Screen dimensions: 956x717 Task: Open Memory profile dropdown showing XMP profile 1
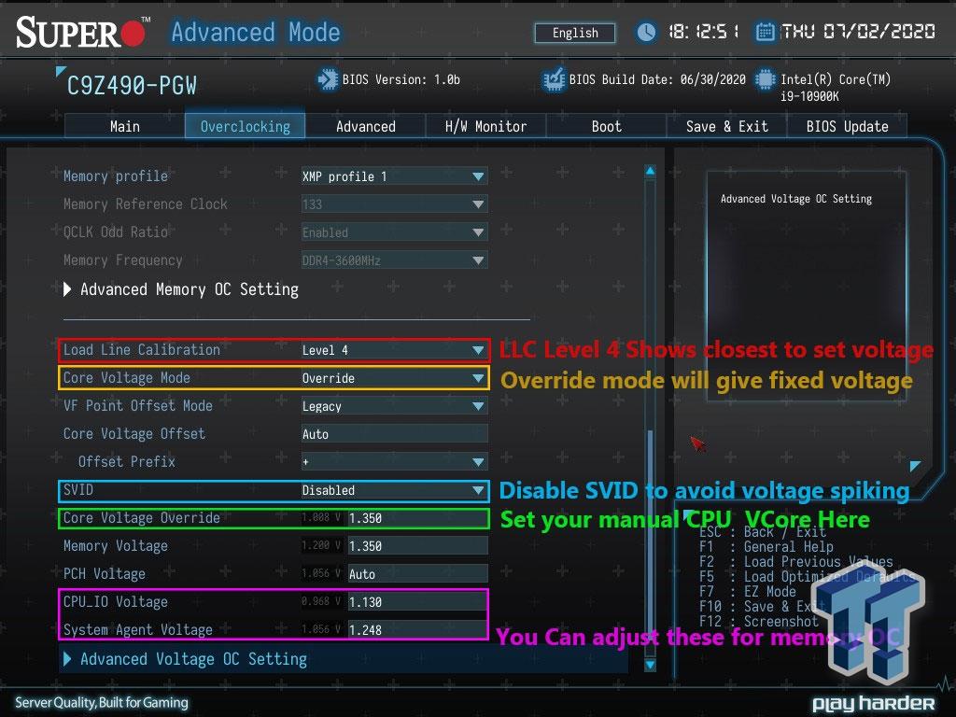[395, 176]
